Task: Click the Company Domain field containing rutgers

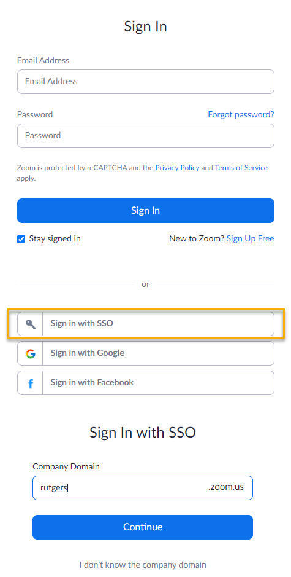Action: pyautogui.click(x=143, y=488)
